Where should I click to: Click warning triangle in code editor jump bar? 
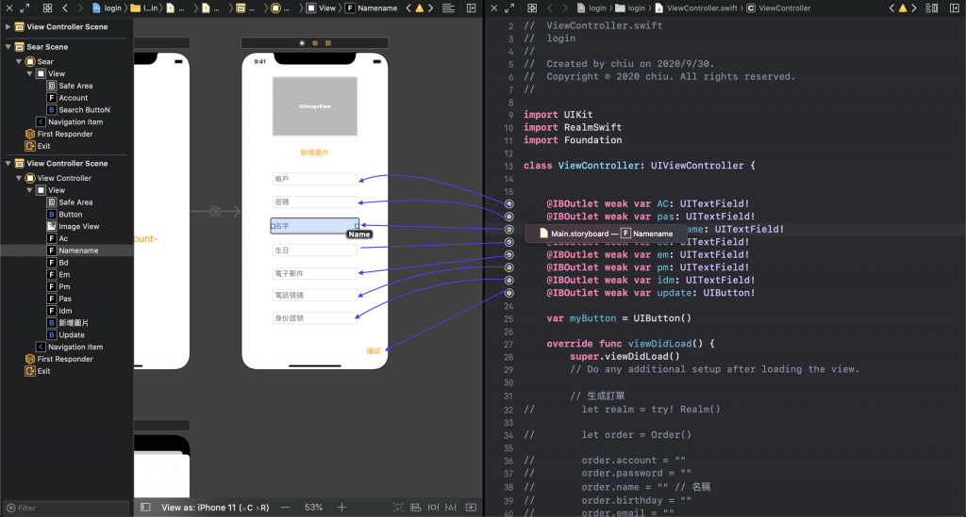point(903,8)
